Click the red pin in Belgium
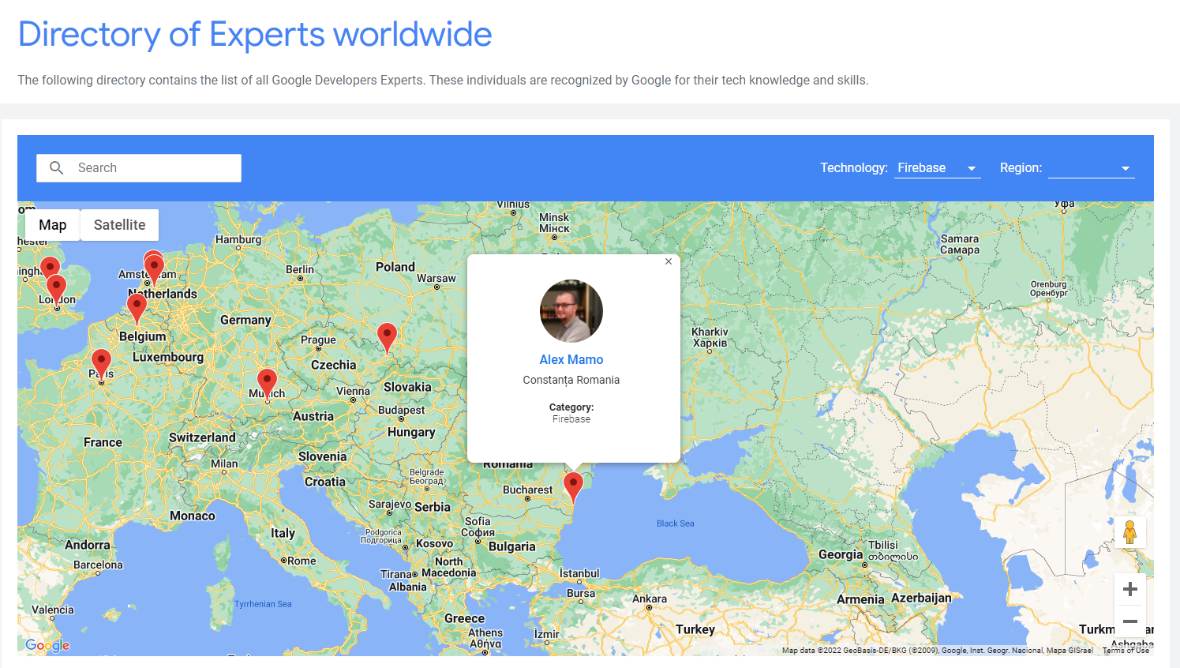Screen dimensions: 1180x668 [x=137, y=306]
